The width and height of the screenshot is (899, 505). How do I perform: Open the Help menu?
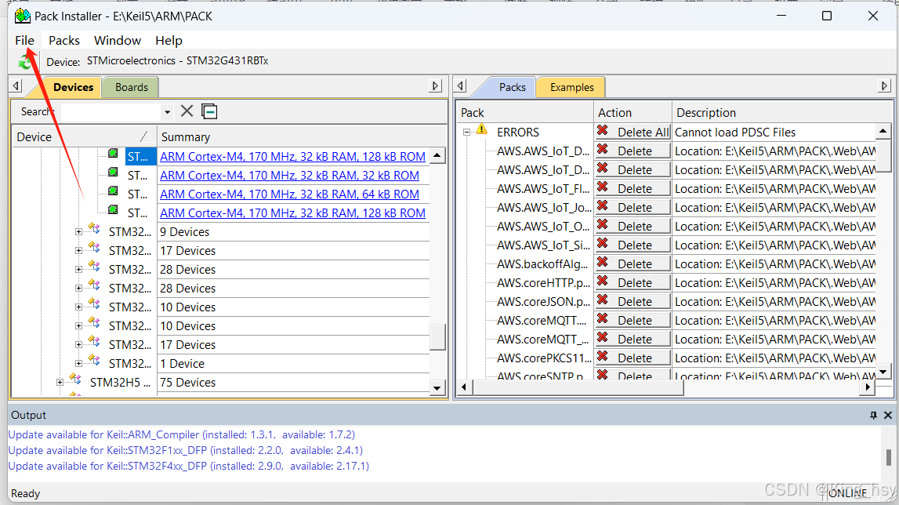(169, 40)
